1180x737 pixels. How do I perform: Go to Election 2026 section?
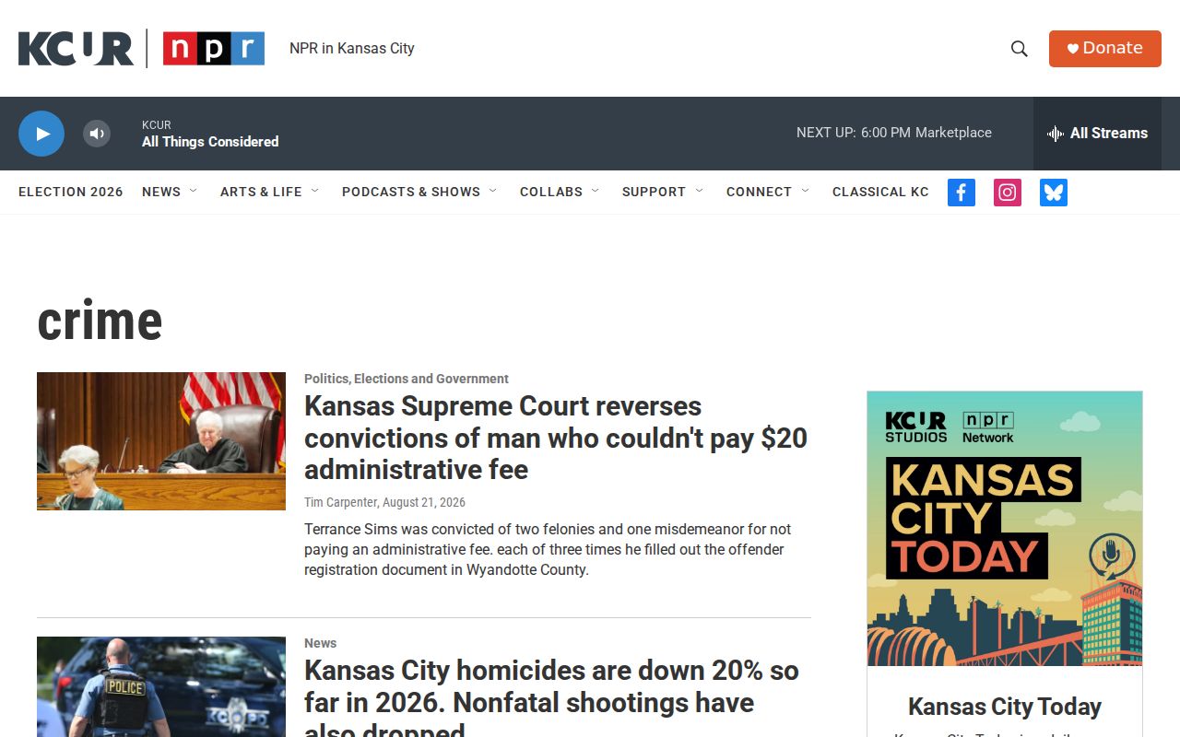(71, 192)
